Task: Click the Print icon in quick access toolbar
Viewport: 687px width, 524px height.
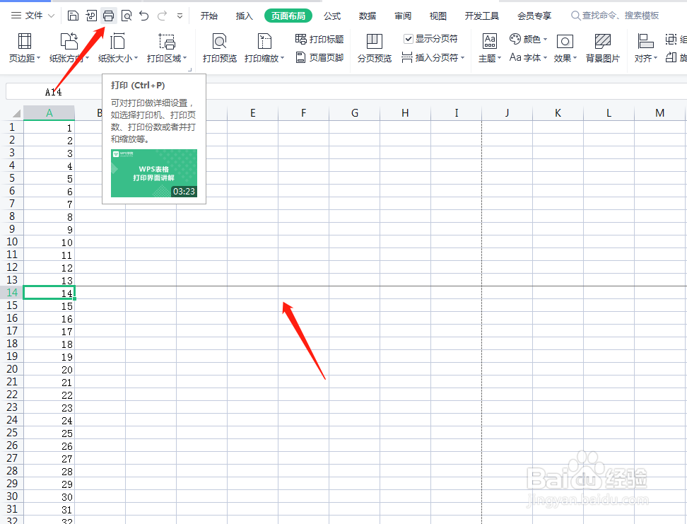Action: click(x=108, y=16)
